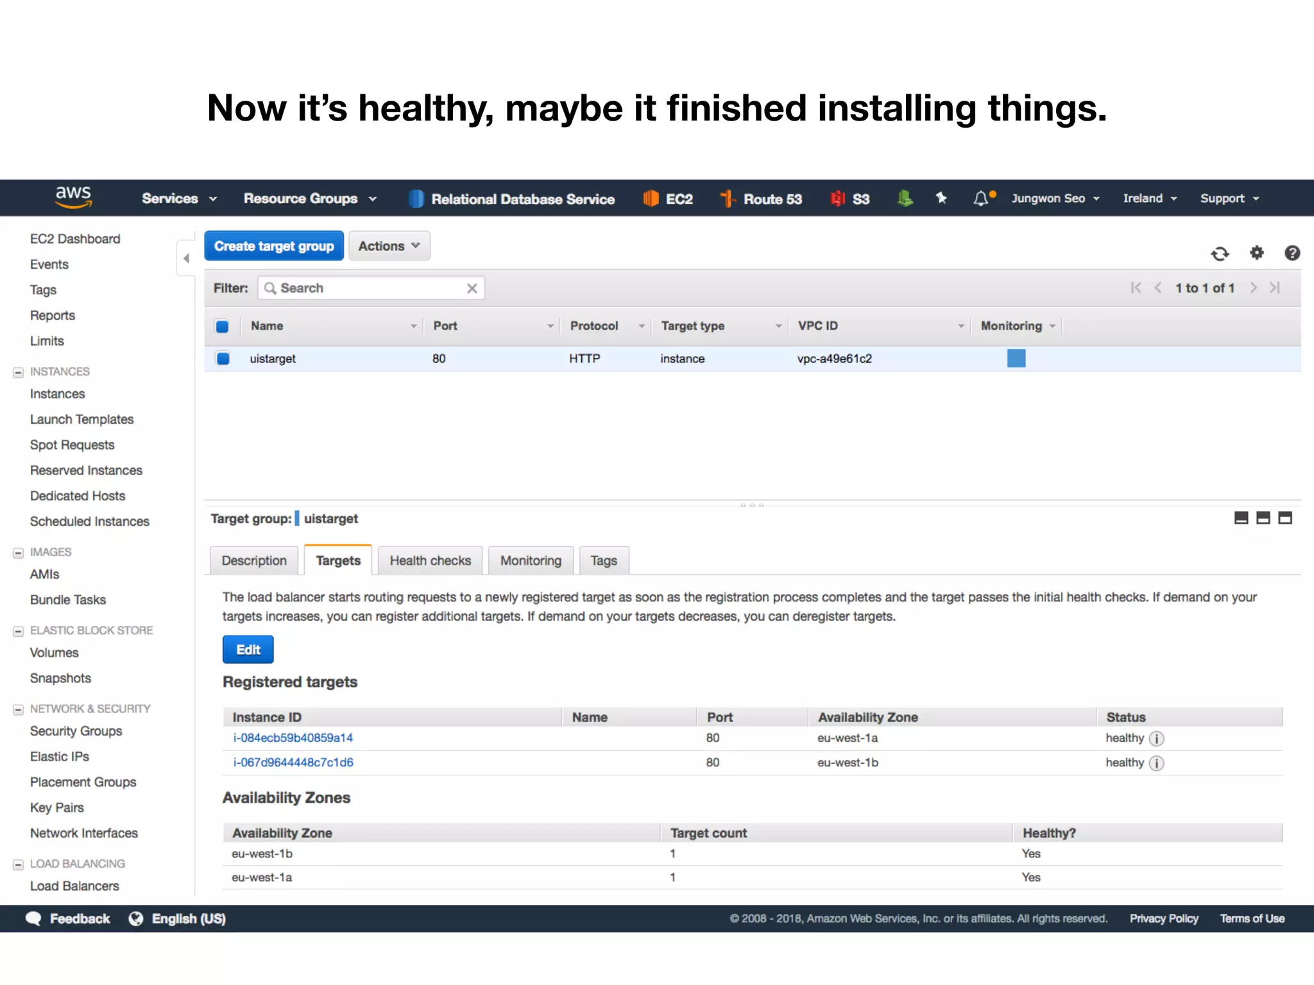
Task: Open the help question mark icon
Action: point(1292,253)
